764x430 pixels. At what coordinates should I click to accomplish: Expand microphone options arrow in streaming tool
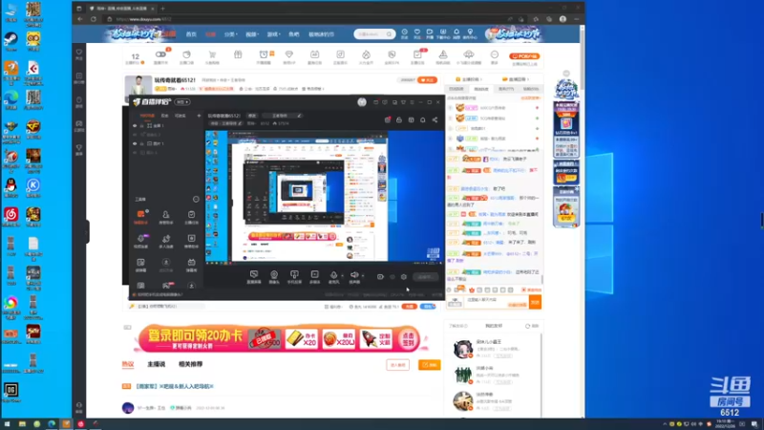342,275
